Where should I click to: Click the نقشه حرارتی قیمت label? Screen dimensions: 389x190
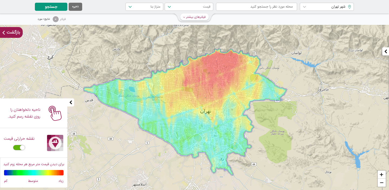tap(19, 138)
